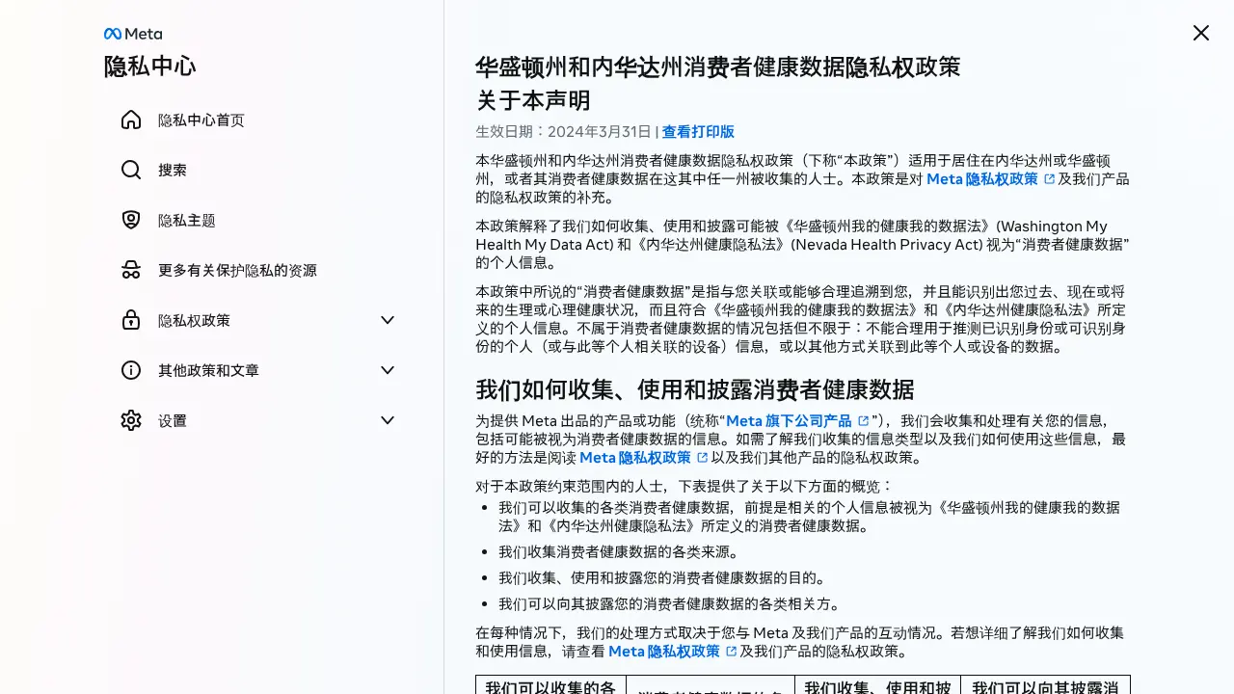
Task: Click external-link icon after Meta 旗下公司产品
Action: click(x=863, y=421)
